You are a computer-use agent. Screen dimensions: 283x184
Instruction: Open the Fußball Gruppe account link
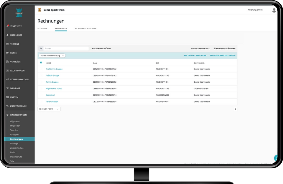pyautogui.click(x=52, y=76)
